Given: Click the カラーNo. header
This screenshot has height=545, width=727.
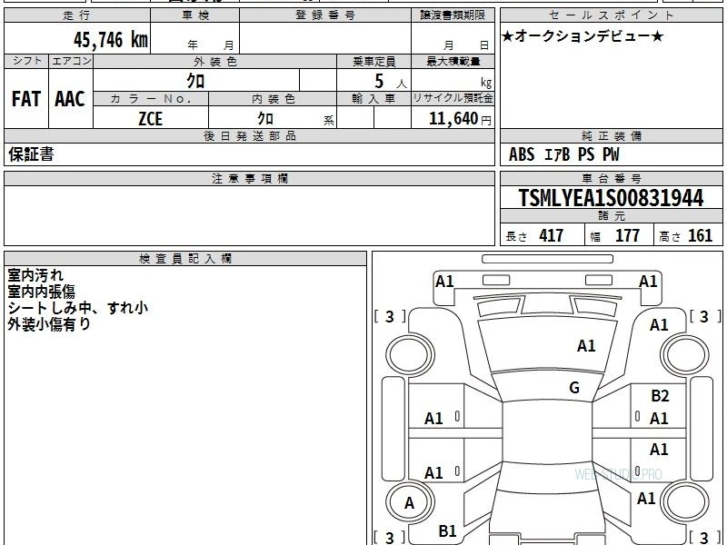Looking at the screenshot, I should coord(151,99).
